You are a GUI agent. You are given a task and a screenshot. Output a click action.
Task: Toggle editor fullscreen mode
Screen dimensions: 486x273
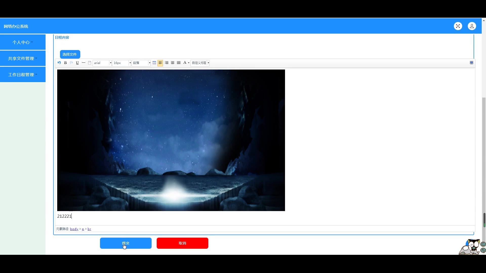click(472, 63)
